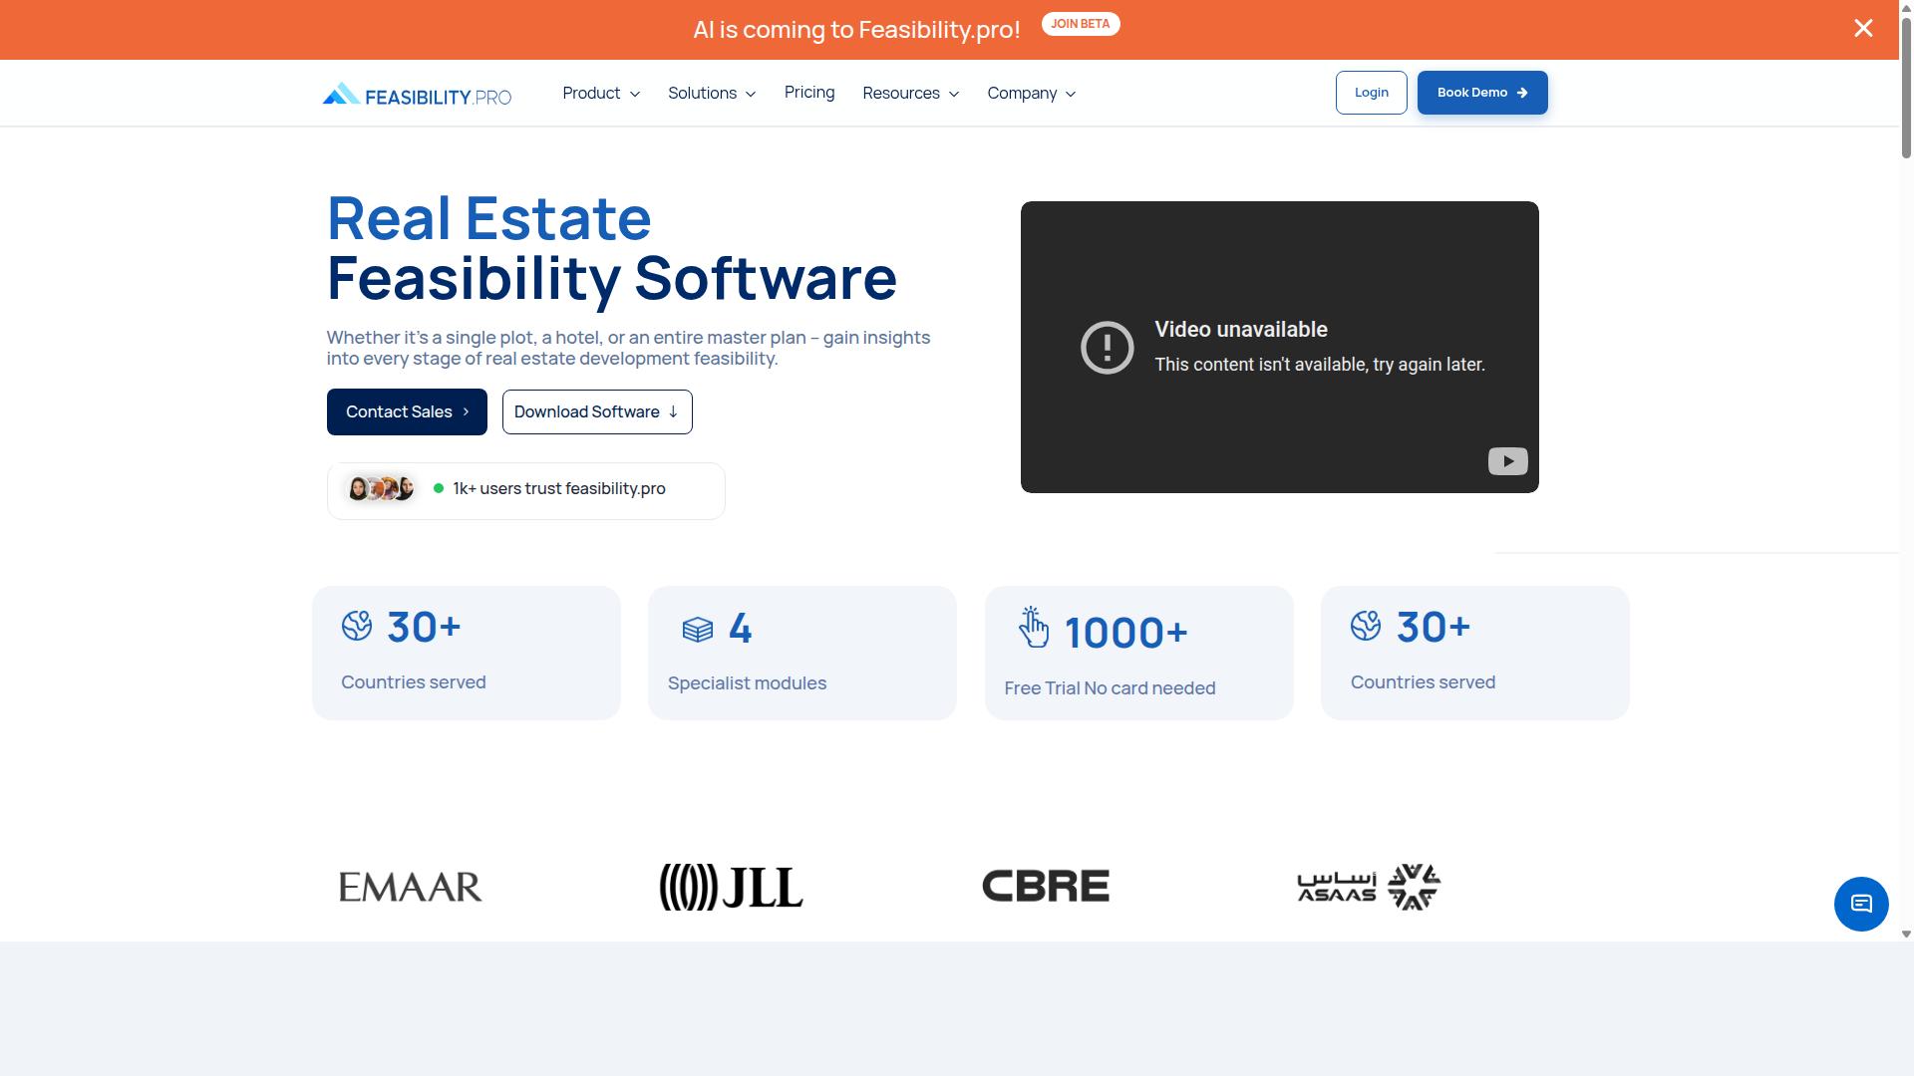1914x1076 pixels.
Task: Click the JLL logo
Action: point(731,887)
